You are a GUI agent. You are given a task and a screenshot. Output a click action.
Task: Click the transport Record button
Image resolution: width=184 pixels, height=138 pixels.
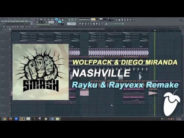coord(46,22)
